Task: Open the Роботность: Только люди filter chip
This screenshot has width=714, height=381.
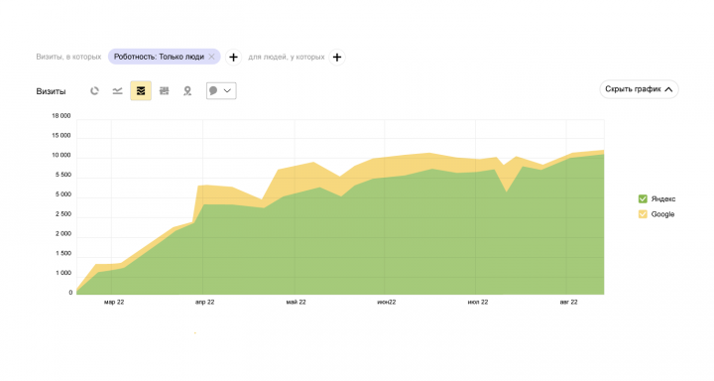Action: (159, 57)
